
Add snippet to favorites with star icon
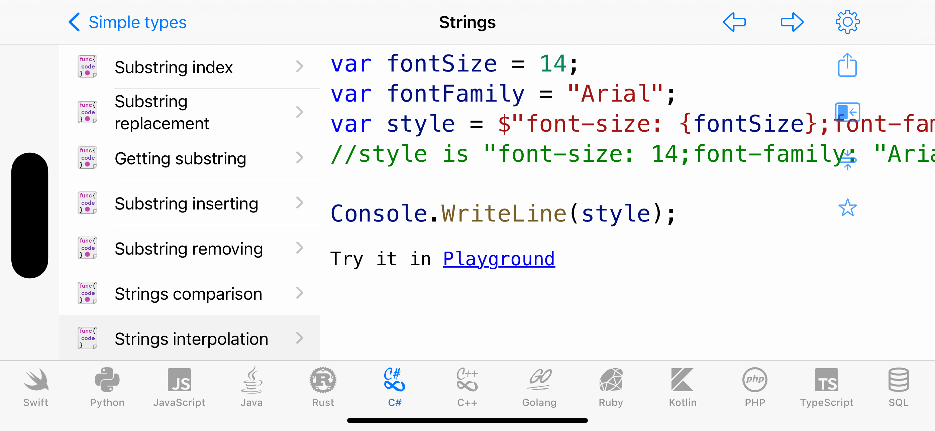[x=847, y=207]
